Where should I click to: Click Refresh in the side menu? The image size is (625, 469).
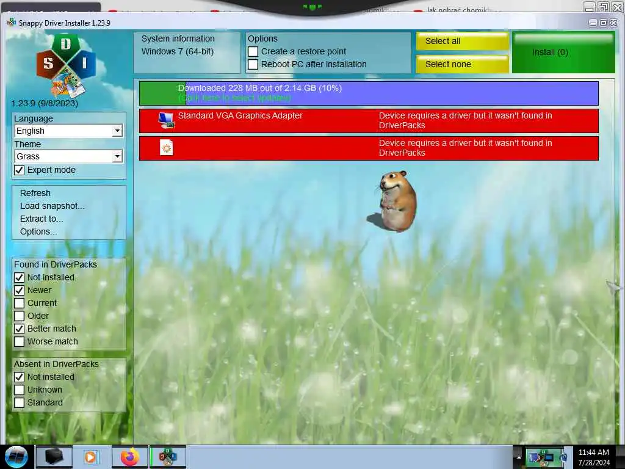[x=35, y=193]
